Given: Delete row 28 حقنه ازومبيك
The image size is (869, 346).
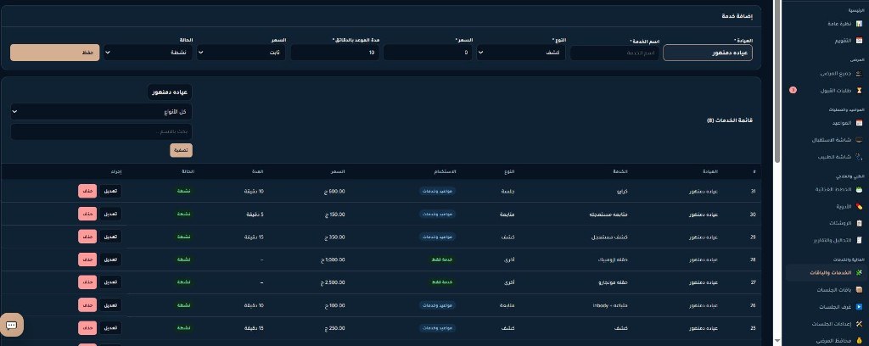Looking at the screenshot, I should tap(87, 259).
